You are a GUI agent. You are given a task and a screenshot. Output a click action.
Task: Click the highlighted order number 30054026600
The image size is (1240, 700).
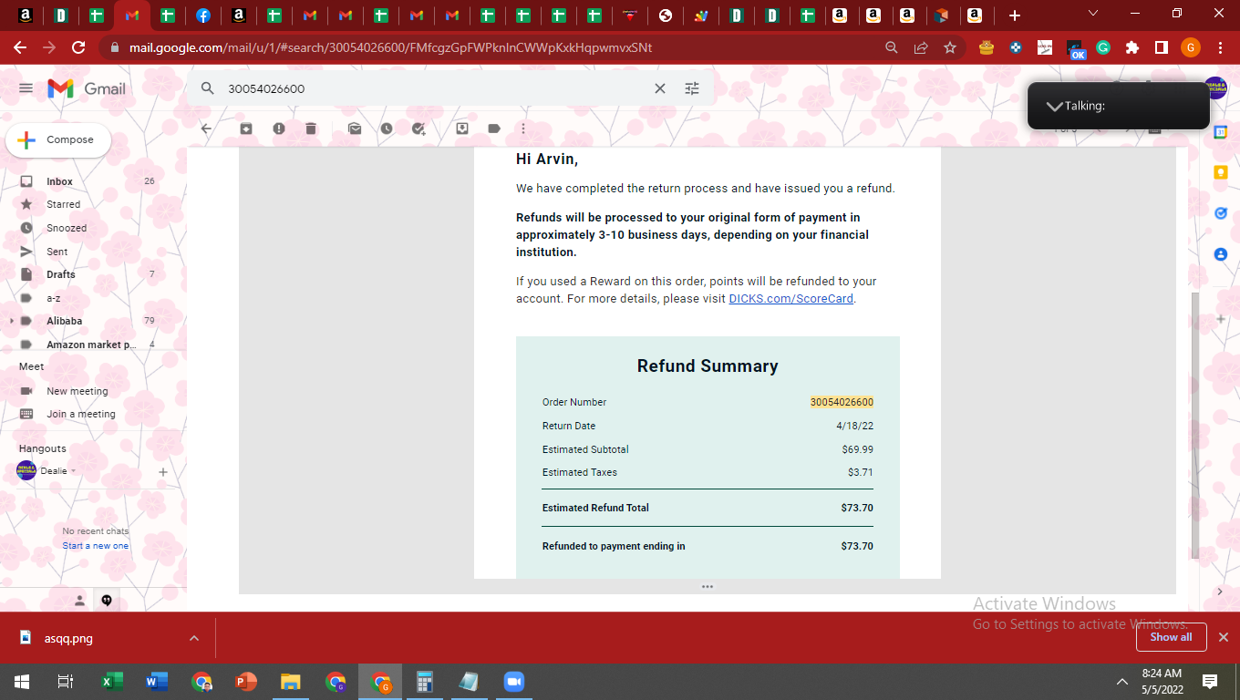(842, 402)
